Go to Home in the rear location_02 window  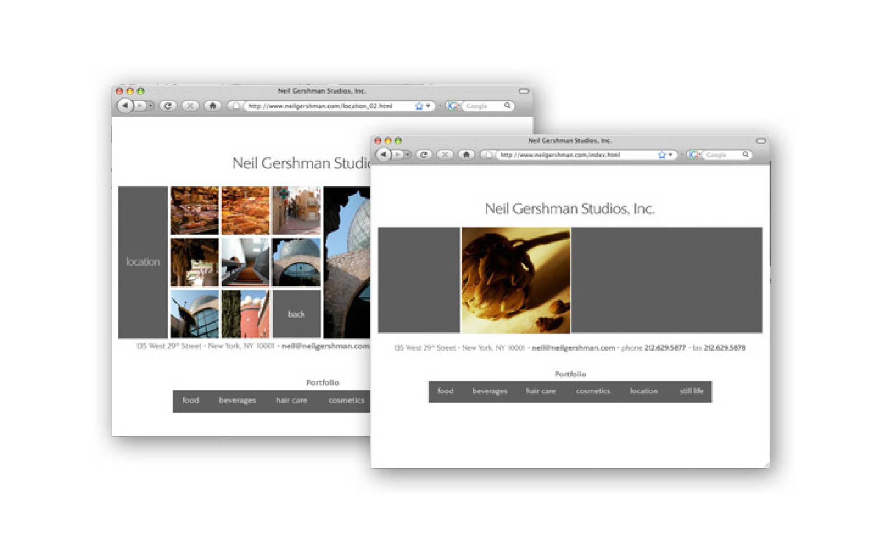(213, 106)
